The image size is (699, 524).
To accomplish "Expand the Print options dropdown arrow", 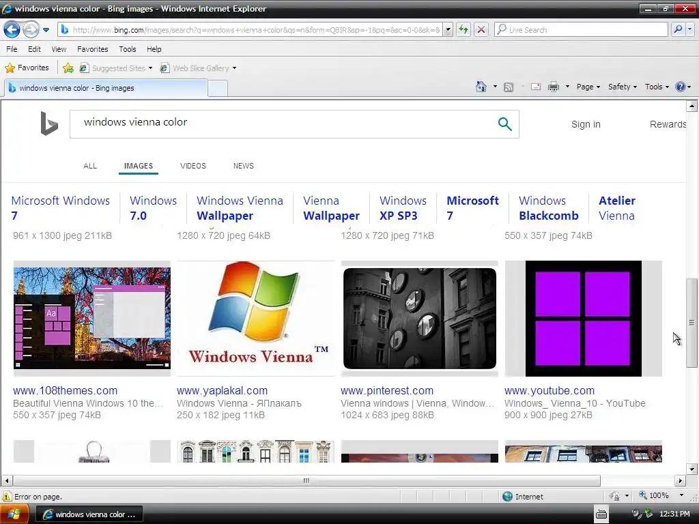I will pos(567,87).
